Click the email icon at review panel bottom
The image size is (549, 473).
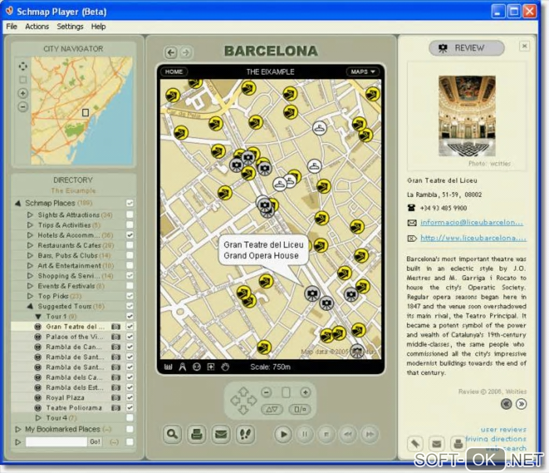[x=437, y=444]
